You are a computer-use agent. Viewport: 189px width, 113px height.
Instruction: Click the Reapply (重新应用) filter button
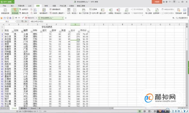(24, 13)
